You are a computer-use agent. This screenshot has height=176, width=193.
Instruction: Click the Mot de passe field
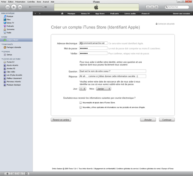[x=93, y=48]
